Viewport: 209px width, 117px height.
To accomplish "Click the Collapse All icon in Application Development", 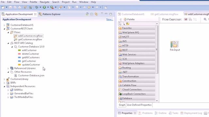I will tap(92, 14).
